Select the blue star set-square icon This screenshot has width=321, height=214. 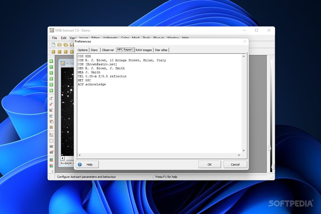coord(51,116)
